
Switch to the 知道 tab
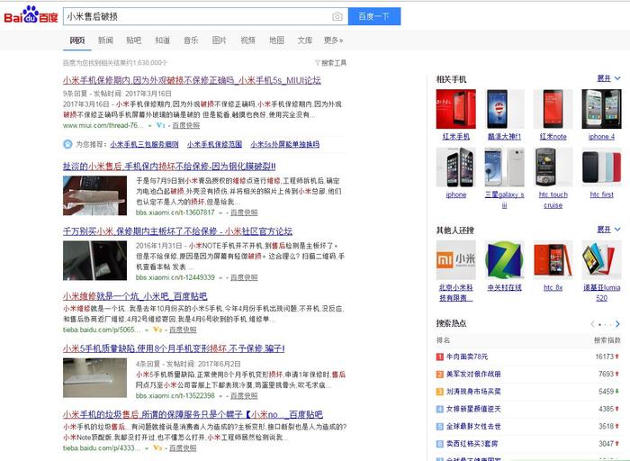pyautogui.click(x=162, y=41)
